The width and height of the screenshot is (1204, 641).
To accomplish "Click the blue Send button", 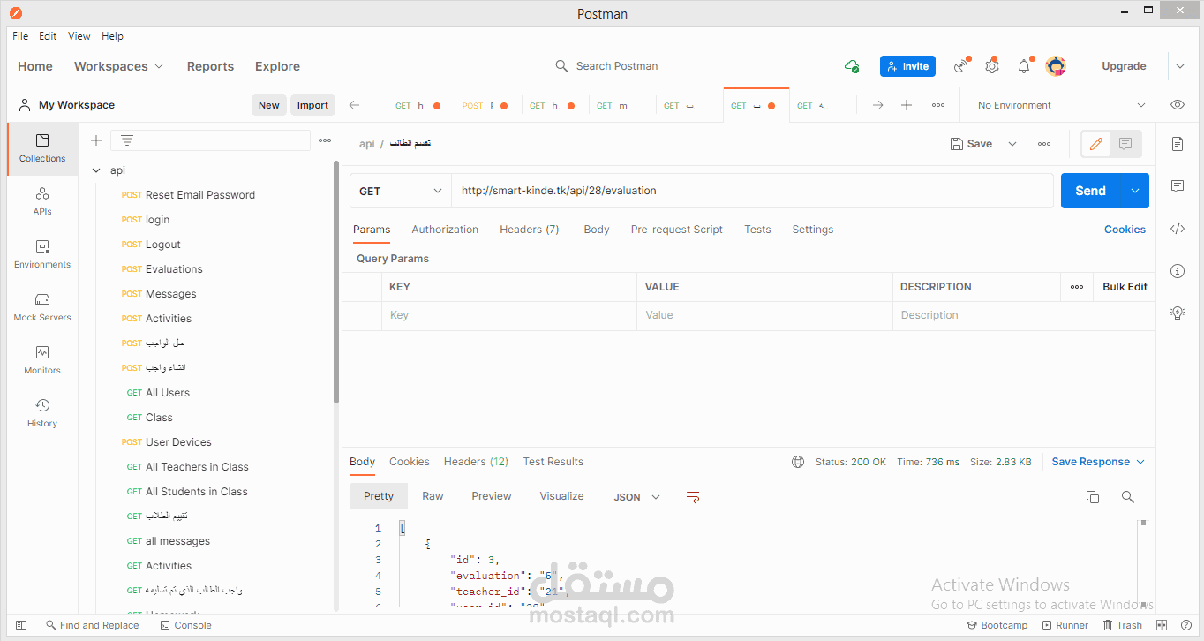I will pyautogui.click(x=1091, y=191).
